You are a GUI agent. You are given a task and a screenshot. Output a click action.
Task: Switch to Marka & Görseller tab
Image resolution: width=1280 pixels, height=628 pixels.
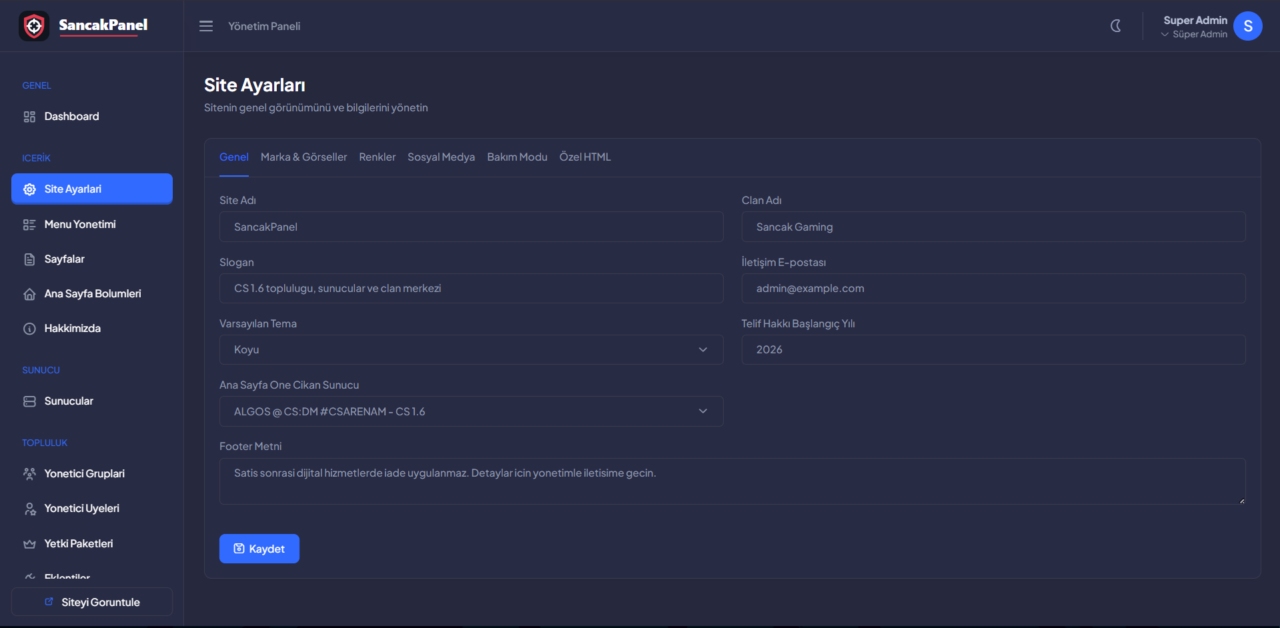[x=303, y=157]
